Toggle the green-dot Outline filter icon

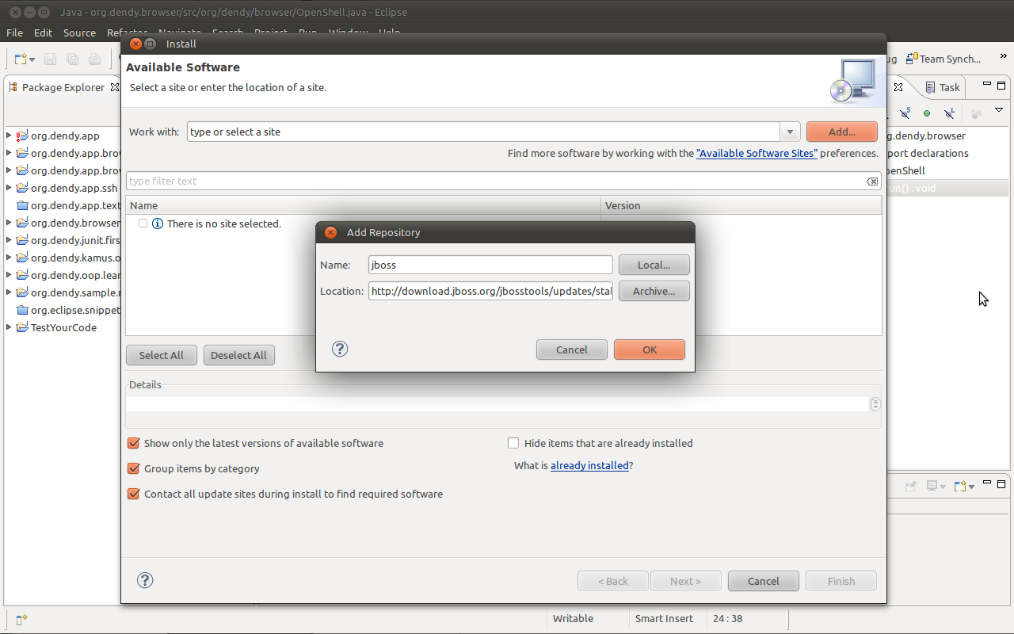pos(927,113)
